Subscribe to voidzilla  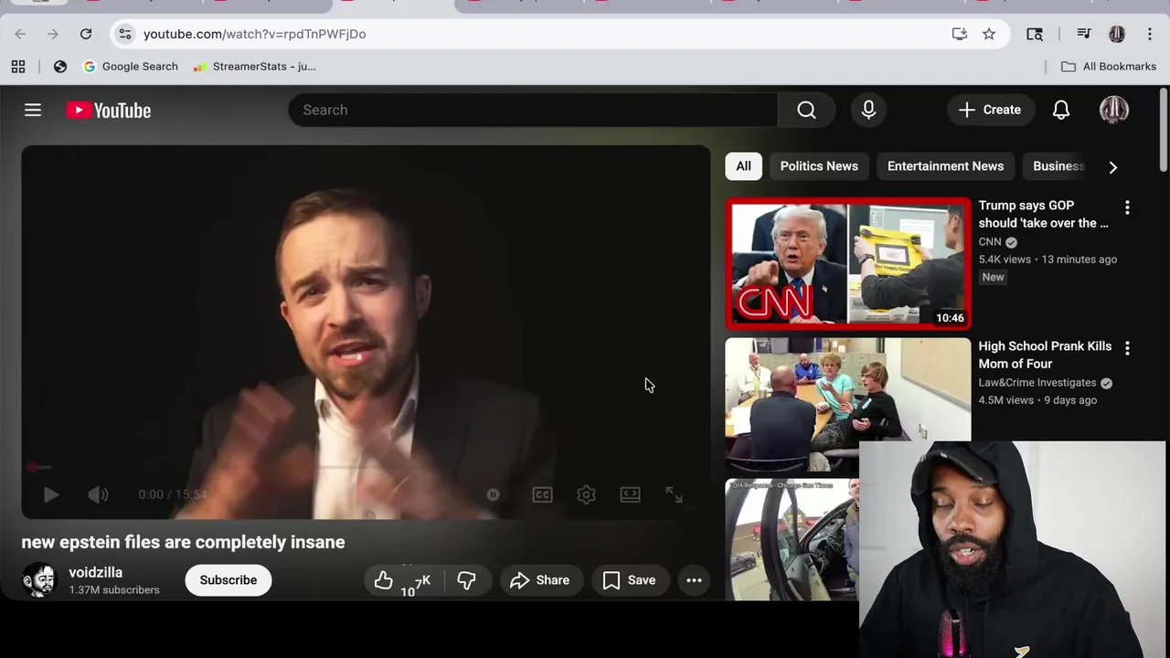tap(229, 580)
